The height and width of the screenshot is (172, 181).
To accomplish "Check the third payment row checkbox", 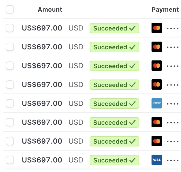I will click(x=10, y=66).
